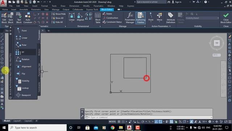232x131 pixels.
Task: Open the Parameters Manager
Action: [130, 18]
